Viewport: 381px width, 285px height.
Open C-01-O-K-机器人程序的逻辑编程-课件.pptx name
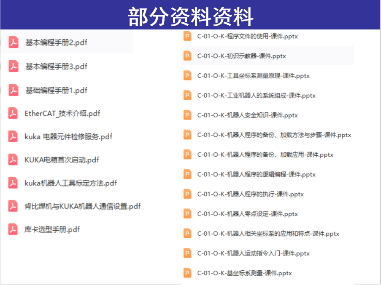tap(257, 174)
